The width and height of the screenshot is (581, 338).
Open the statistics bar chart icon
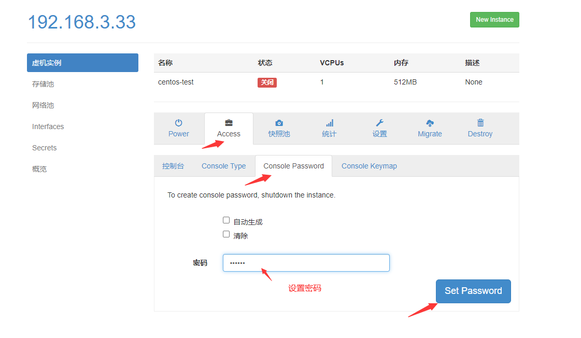point(329,123)
